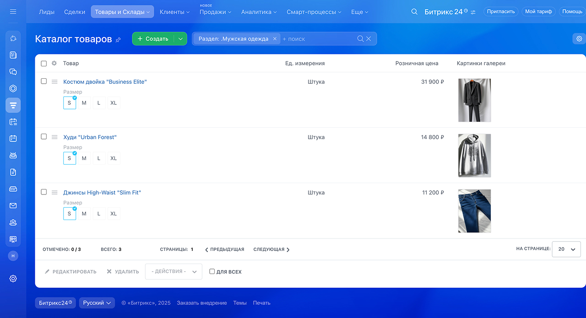Viewport: 586px width, 318px height.
Task: Click the jeans gallery thumbnail image
Action: coord(474,211)
